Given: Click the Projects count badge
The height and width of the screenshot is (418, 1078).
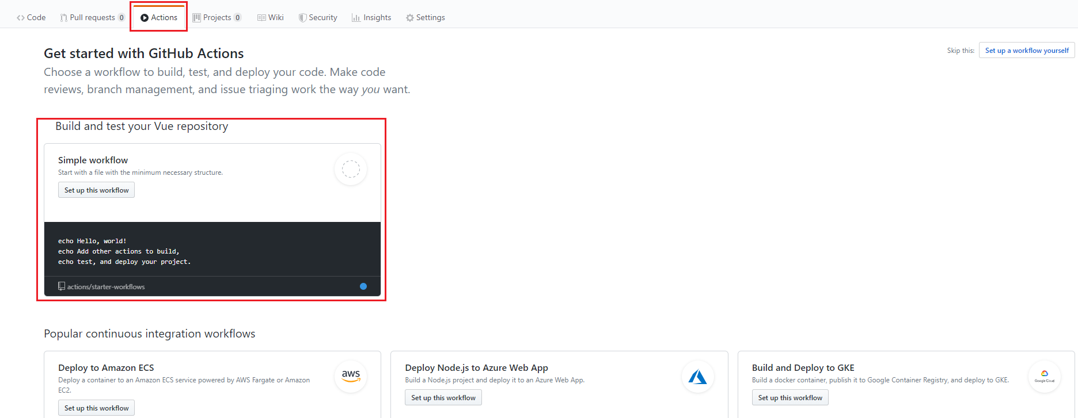Looking at the screenshot, I should 238,17.
